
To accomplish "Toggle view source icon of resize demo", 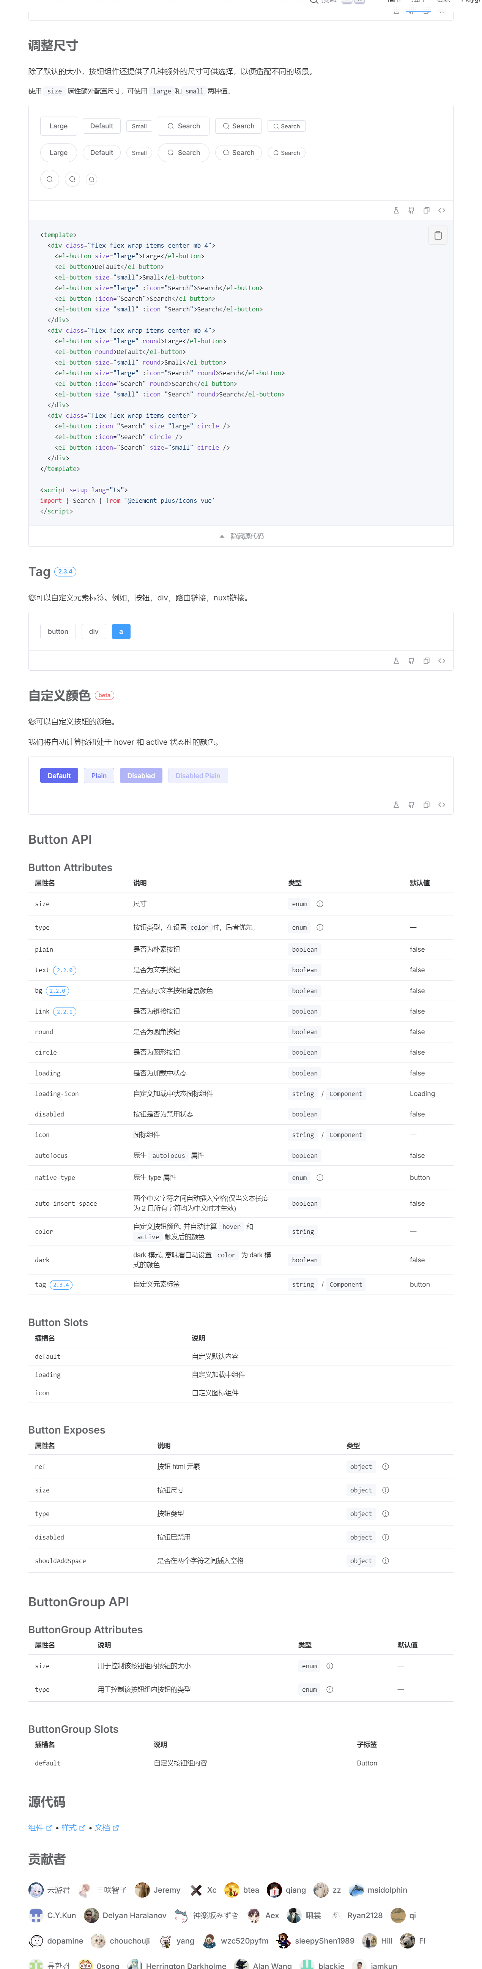I will (441, 210).
